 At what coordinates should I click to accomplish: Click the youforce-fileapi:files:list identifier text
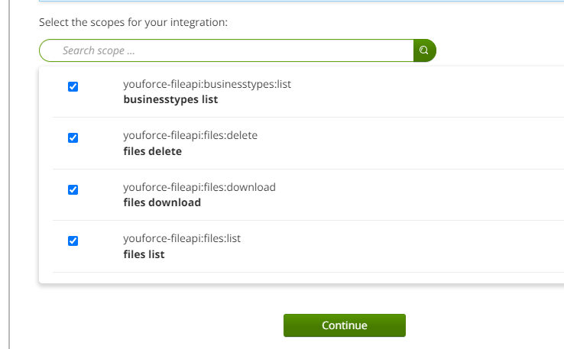tap(182, 238)
